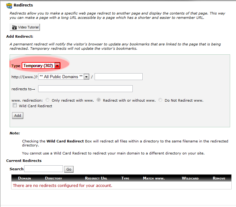The height and width of the screenshot is (207, 236).
Task: Click the Wildcard column header
Action: pyautogui.click(x=190, y=178)
